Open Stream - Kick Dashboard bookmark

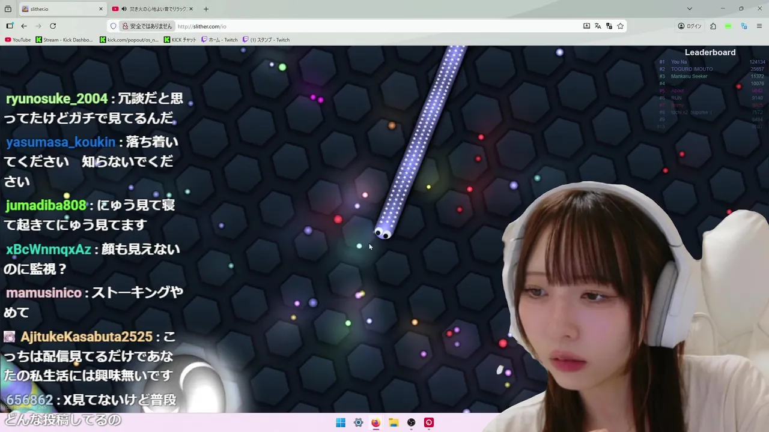click(64, 40)
